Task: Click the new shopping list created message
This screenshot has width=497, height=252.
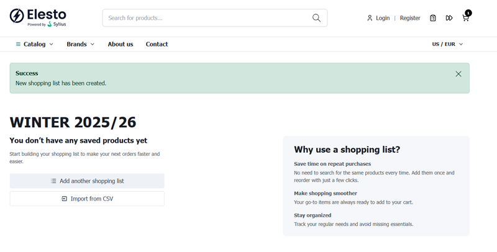Action: click(x=61, y=83)
